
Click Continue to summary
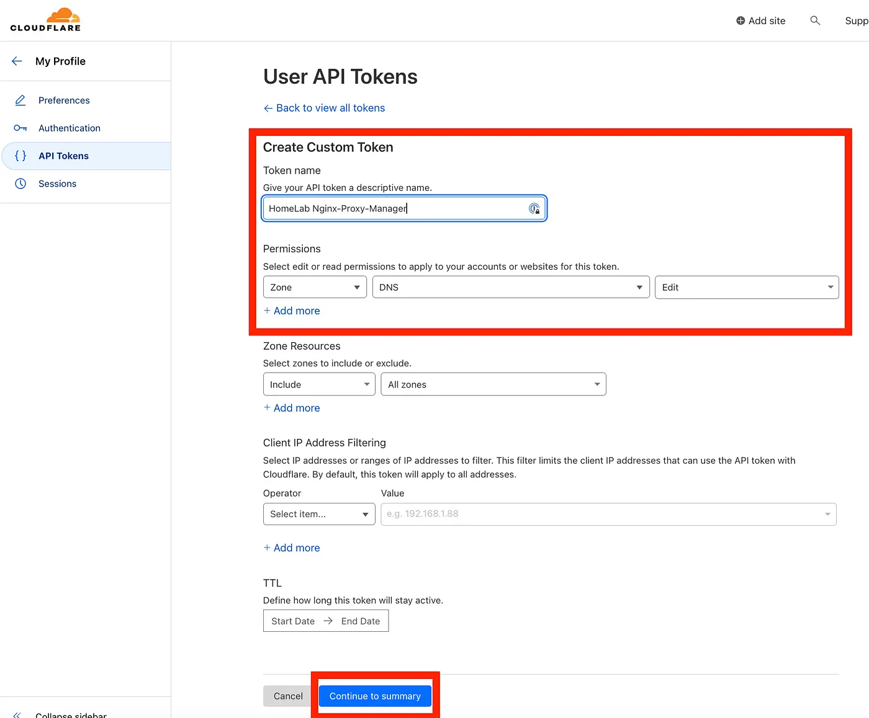pos(375,696)
